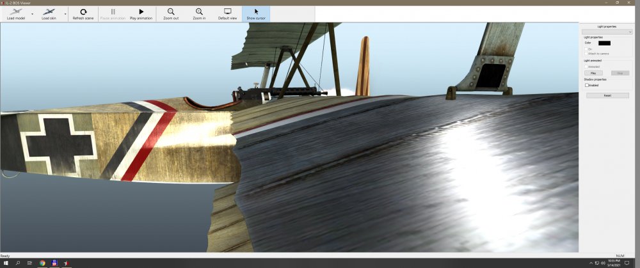Image resolution: width=640 pixels, height=268 pixels.
Task: Zoom out of the model view
Action: click(x=171, y=13)
